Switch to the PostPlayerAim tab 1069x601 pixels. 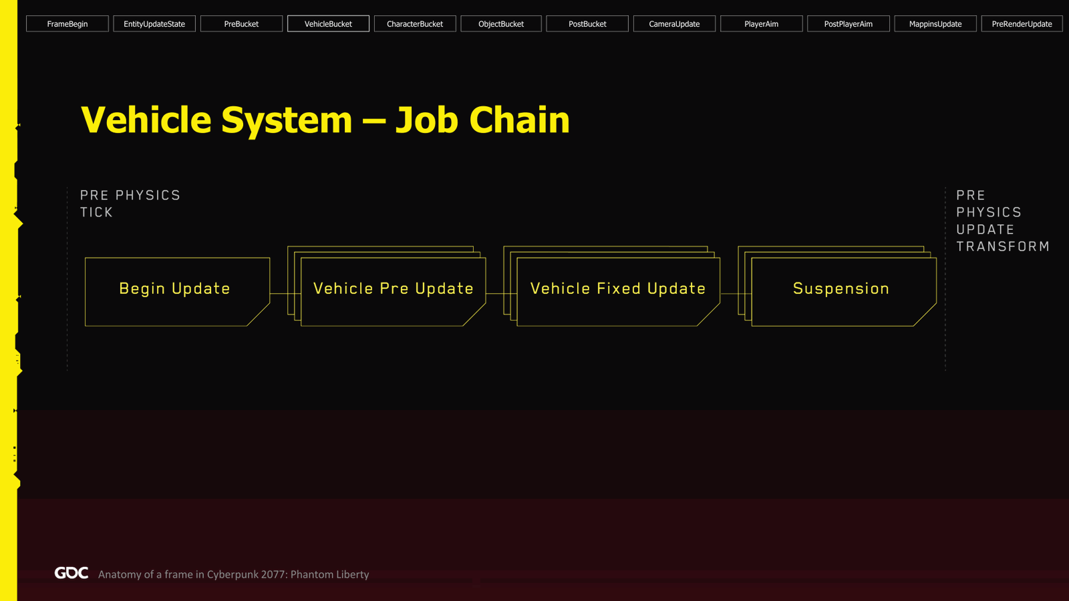(849, 24)
